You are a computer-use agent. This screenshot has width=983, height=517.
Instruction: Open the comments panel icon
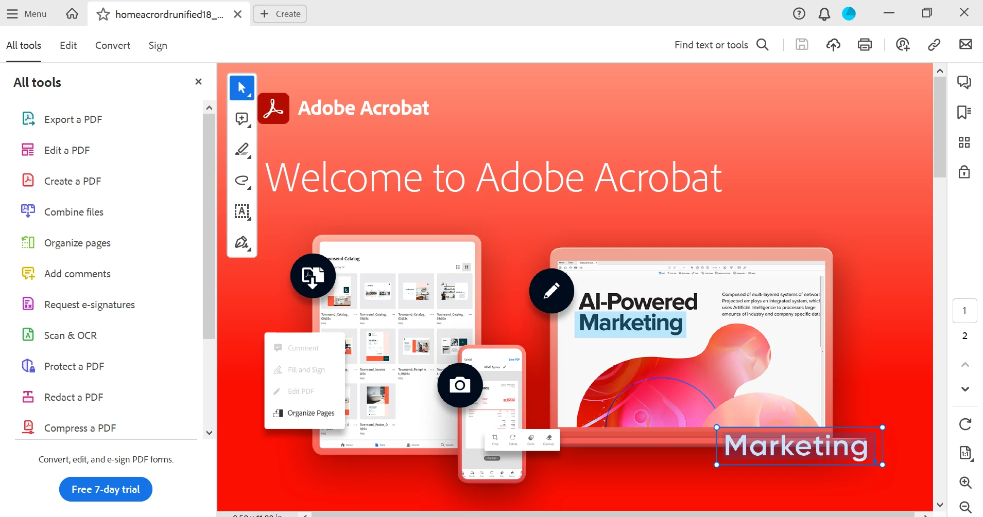click(x=964, y=82)
